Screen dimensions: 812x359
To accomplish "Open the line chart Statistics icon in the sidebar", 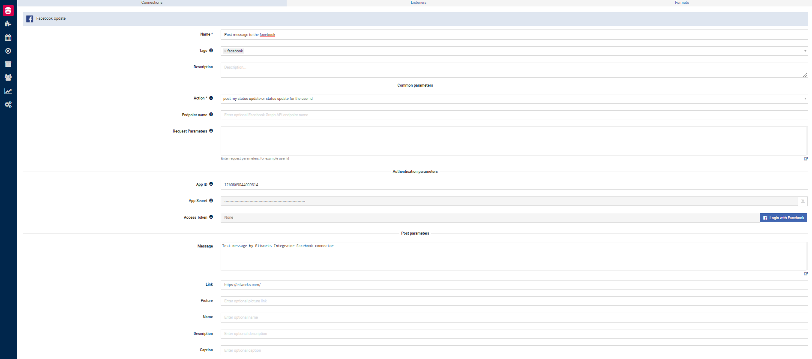I will [8, 91].
